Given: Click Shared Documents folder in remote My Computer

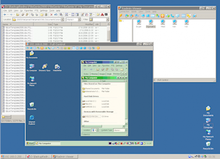Looking at the screenshot, I should point(91,88).
